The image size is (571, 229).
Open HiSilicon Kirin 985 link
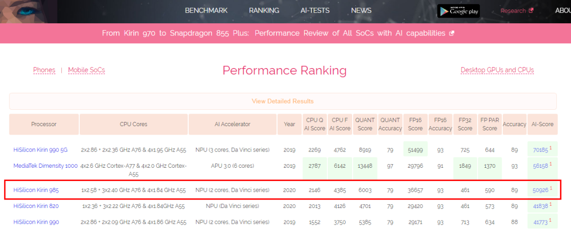point(36,190)
